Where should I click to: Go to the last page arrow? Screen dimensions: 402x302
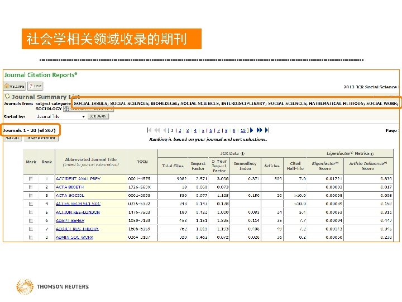coord(267,130)
